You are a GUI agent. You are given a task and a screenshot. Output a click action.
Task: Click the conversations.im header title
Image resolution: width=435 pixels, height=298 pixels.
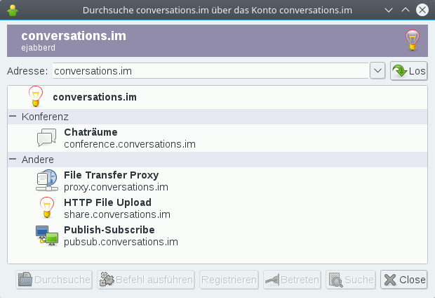(74, 36)
